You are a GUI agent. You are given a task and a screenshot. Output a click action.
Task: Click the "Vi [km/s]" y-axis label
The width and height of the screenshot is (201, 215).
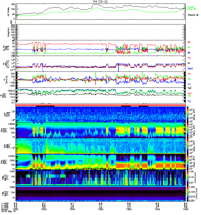[x=6, y=80]
